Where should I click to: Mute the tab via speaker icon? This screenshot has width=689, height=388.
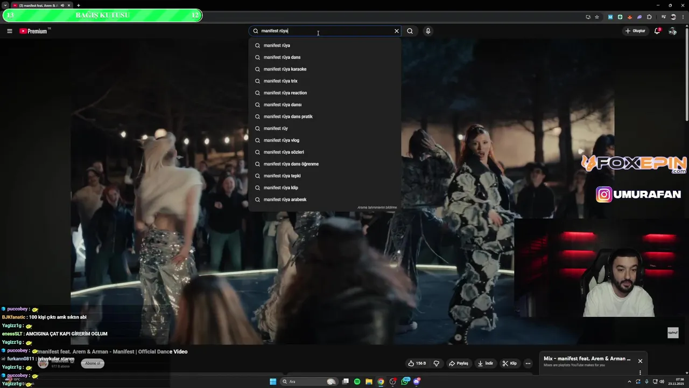click(x=62, y=5)
